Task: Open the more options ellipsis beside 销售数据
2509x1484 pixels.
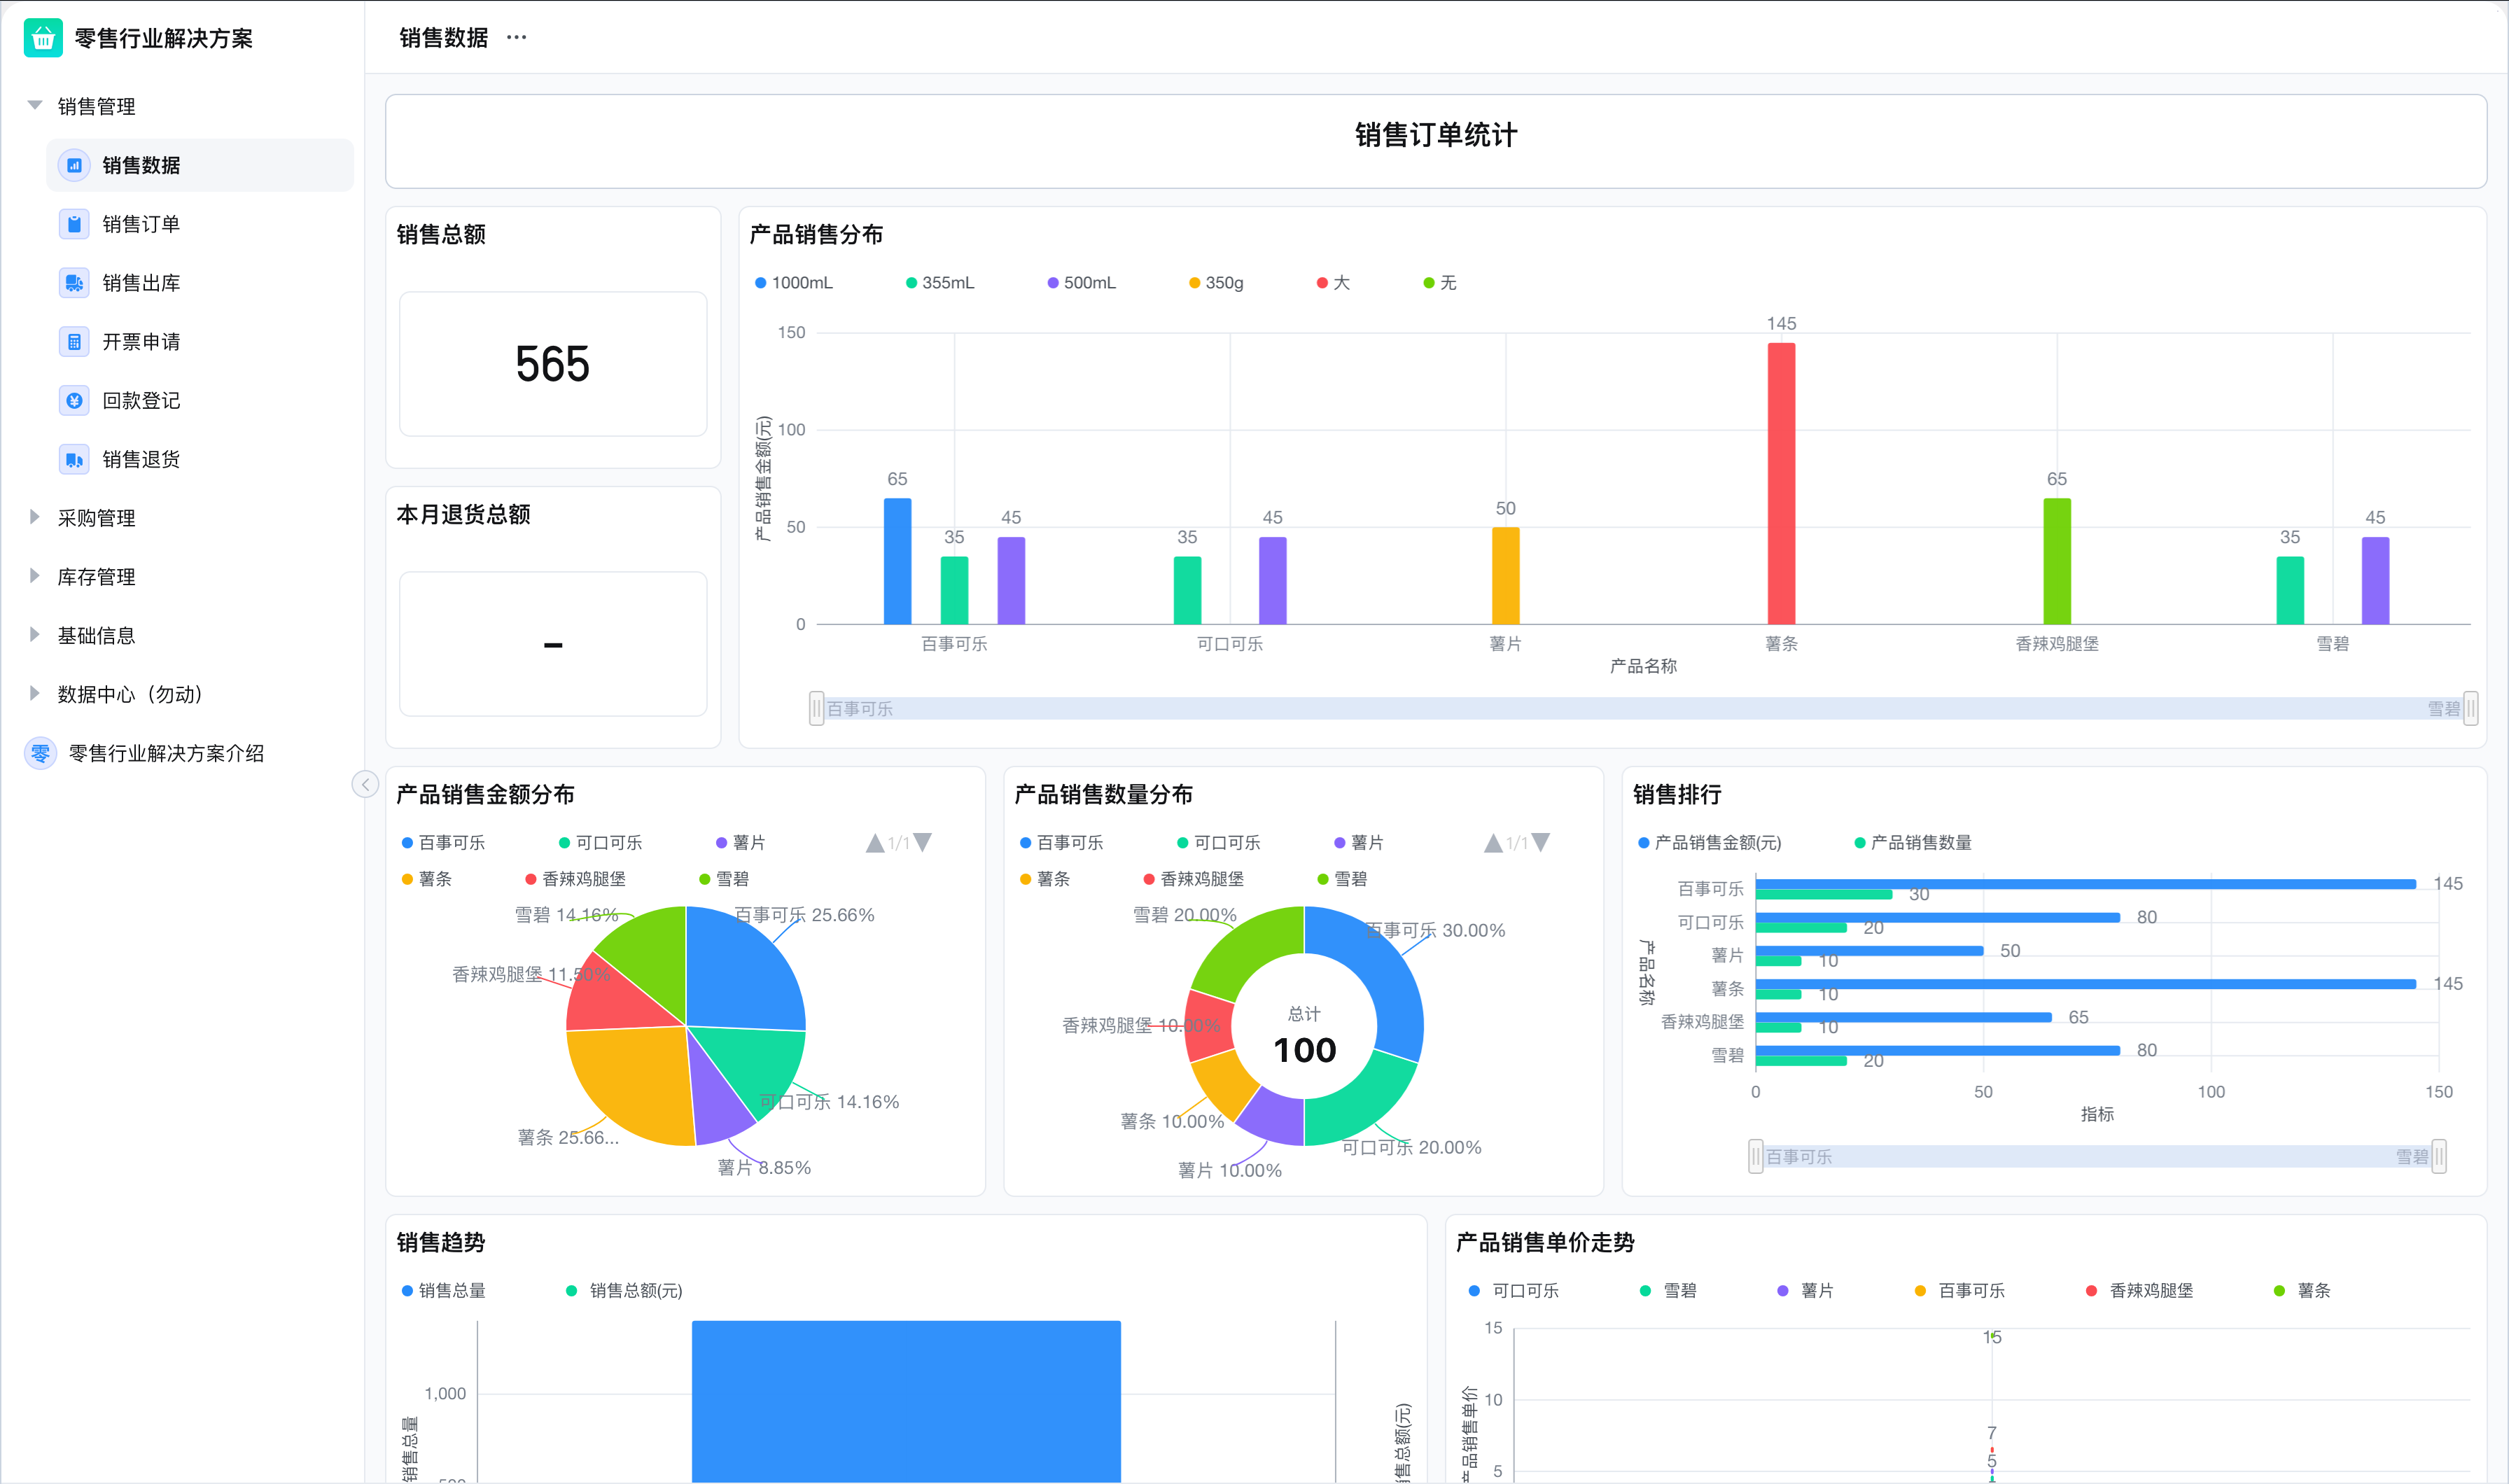Action: [516, 38]
